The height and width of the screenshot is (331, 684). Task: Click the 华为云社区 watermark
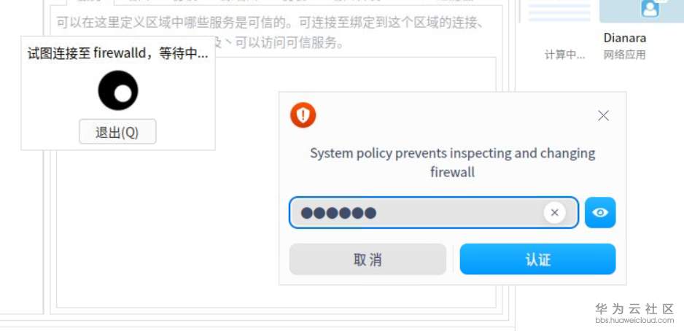tap(634, 308)
